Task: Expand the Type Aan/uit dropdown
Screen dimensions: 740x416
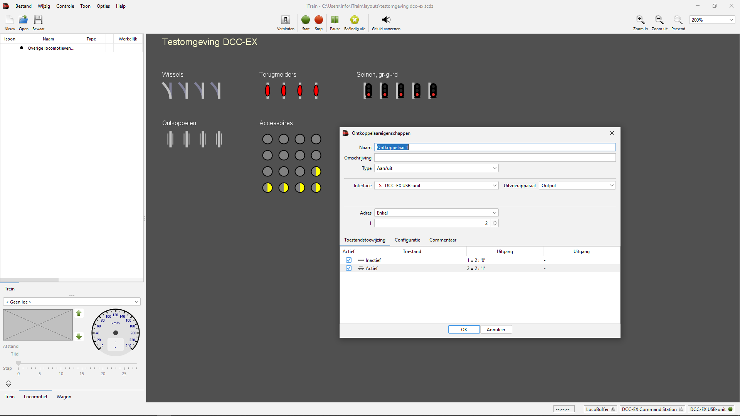Action: 436,168
